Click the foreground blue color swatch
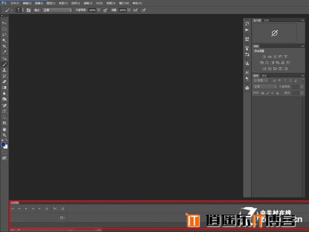This screenshot has width=309, height=232. click(3, 144)
